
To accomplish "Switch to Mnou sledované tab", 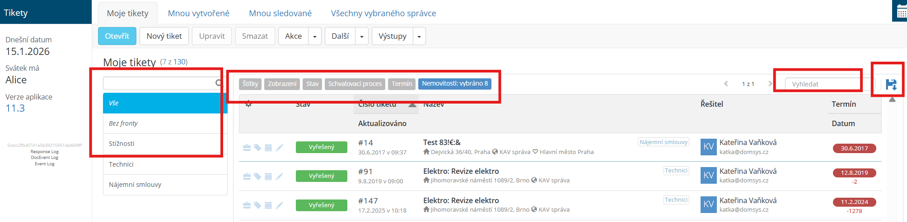I will pyautogui.click(x=280, y=13).
